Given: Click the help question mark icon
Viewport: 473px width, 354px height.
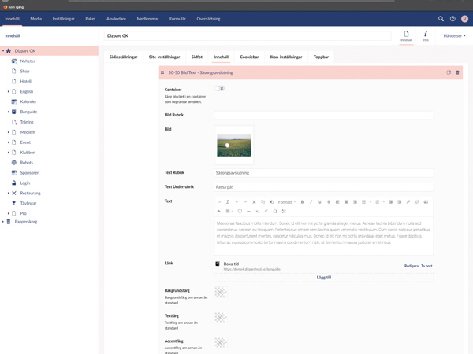Looking at the screenshot, I should pos(453,18).
